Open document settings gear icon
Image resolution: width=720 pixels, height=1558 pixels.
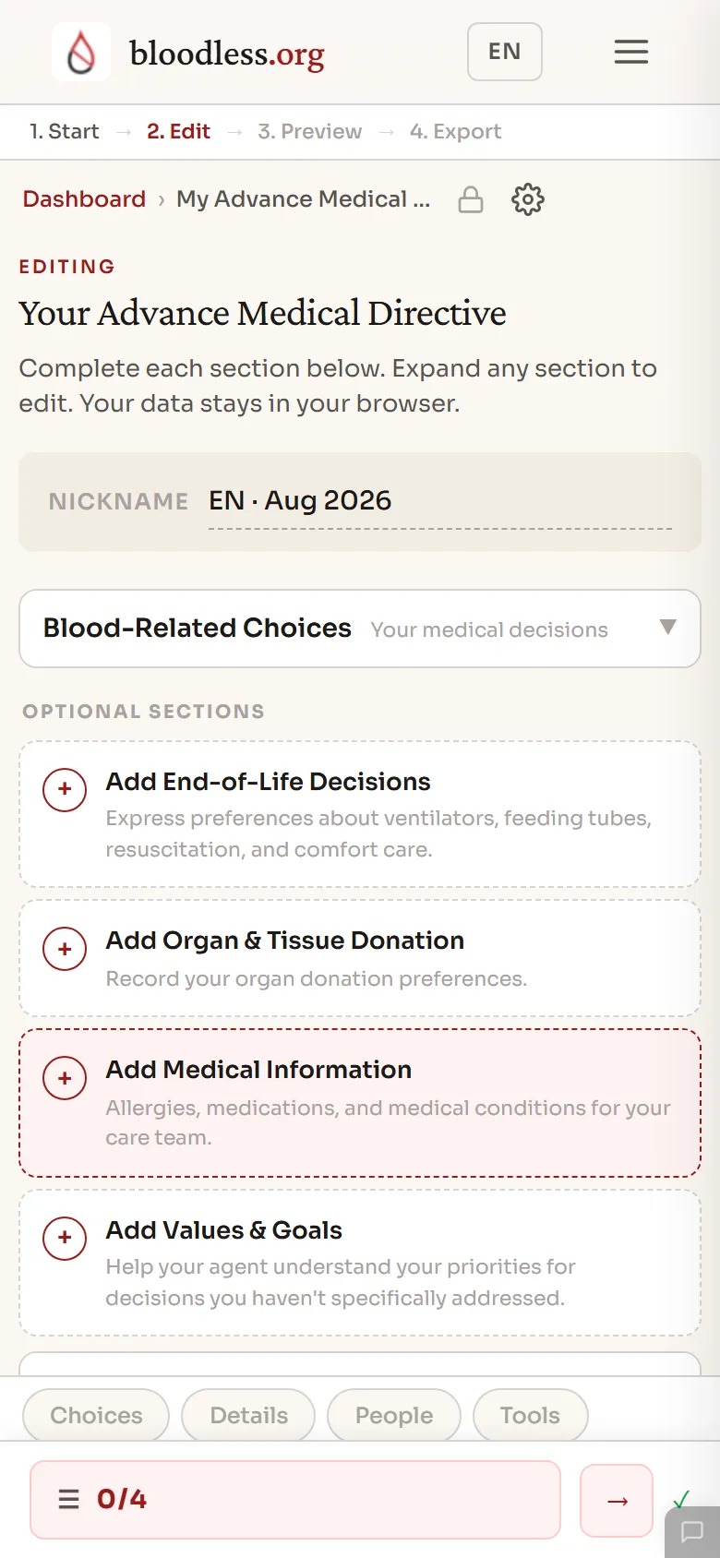tap(528, 199)
